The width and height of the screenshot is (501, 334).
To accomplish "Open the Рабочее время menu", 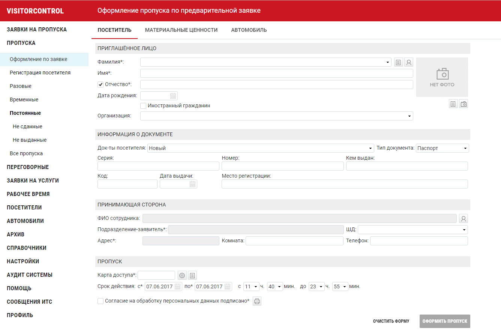I will pos(28,194).
